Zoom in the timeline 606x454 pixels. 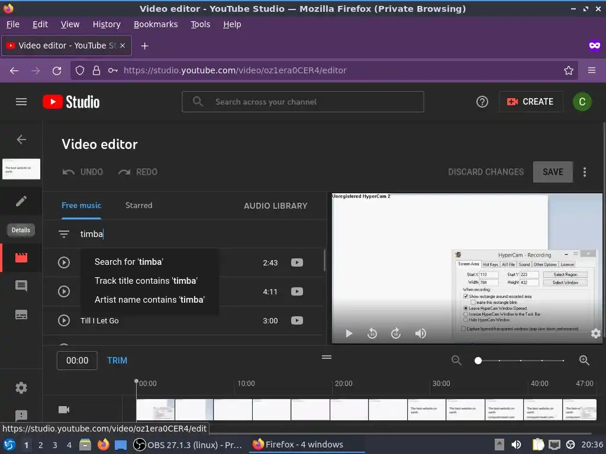tap(584, 361)
